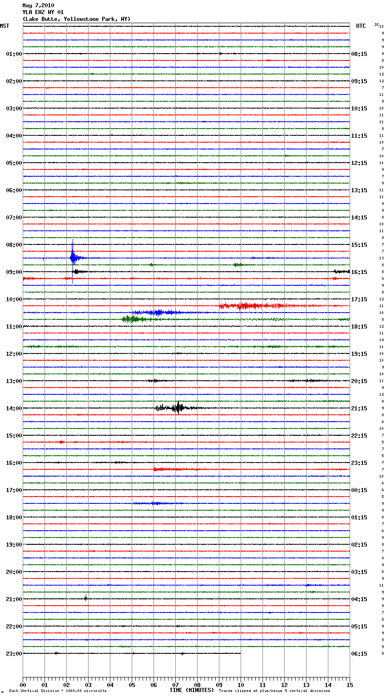Click minute "00" on the bottom axis
Image resolution: width=386 pixels, height=697 pixels.
click(23, 685)
